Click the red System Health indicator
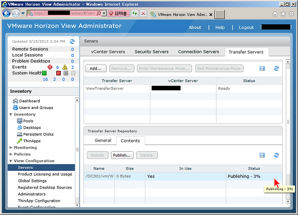This screenshot has height=215, width=298. click(x=58, y=73)
